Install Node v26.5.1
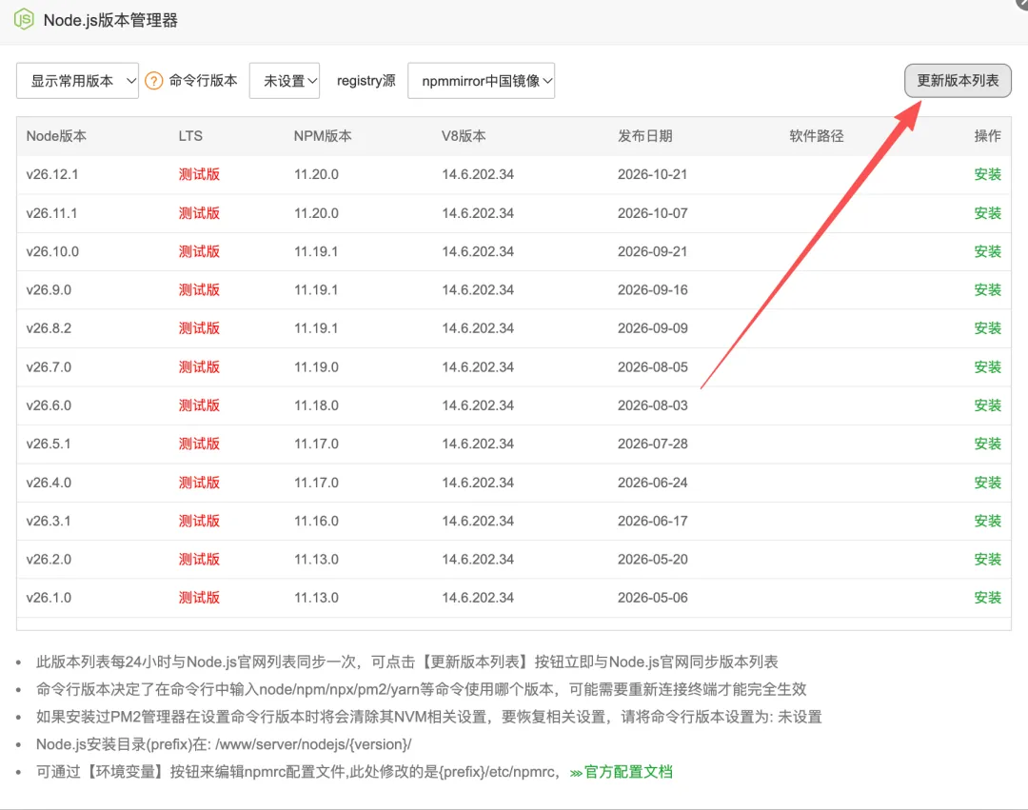This screenshot has width=1028, height=810. pyautogui.click(x=987, y=444)
